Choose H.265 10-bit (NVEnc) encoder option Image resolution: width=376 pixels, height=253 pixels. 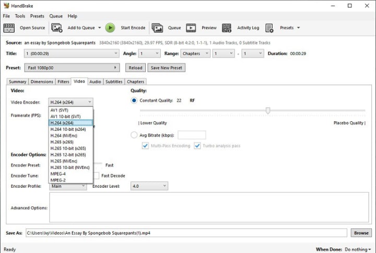pos(70,167)
